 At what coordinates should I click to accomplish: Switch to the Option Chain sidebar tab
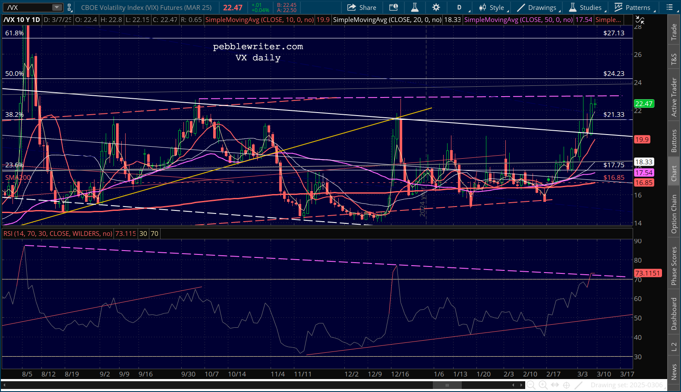[674, 214]
